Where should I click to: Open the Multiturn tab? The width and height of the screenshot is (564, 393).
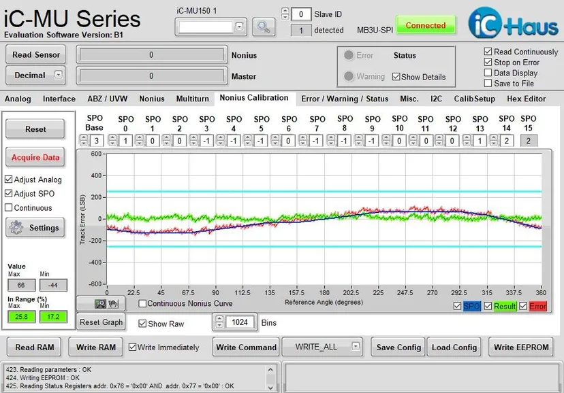193,99
